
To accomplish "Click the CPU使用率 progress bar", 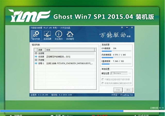I will [x=116, y=51].
